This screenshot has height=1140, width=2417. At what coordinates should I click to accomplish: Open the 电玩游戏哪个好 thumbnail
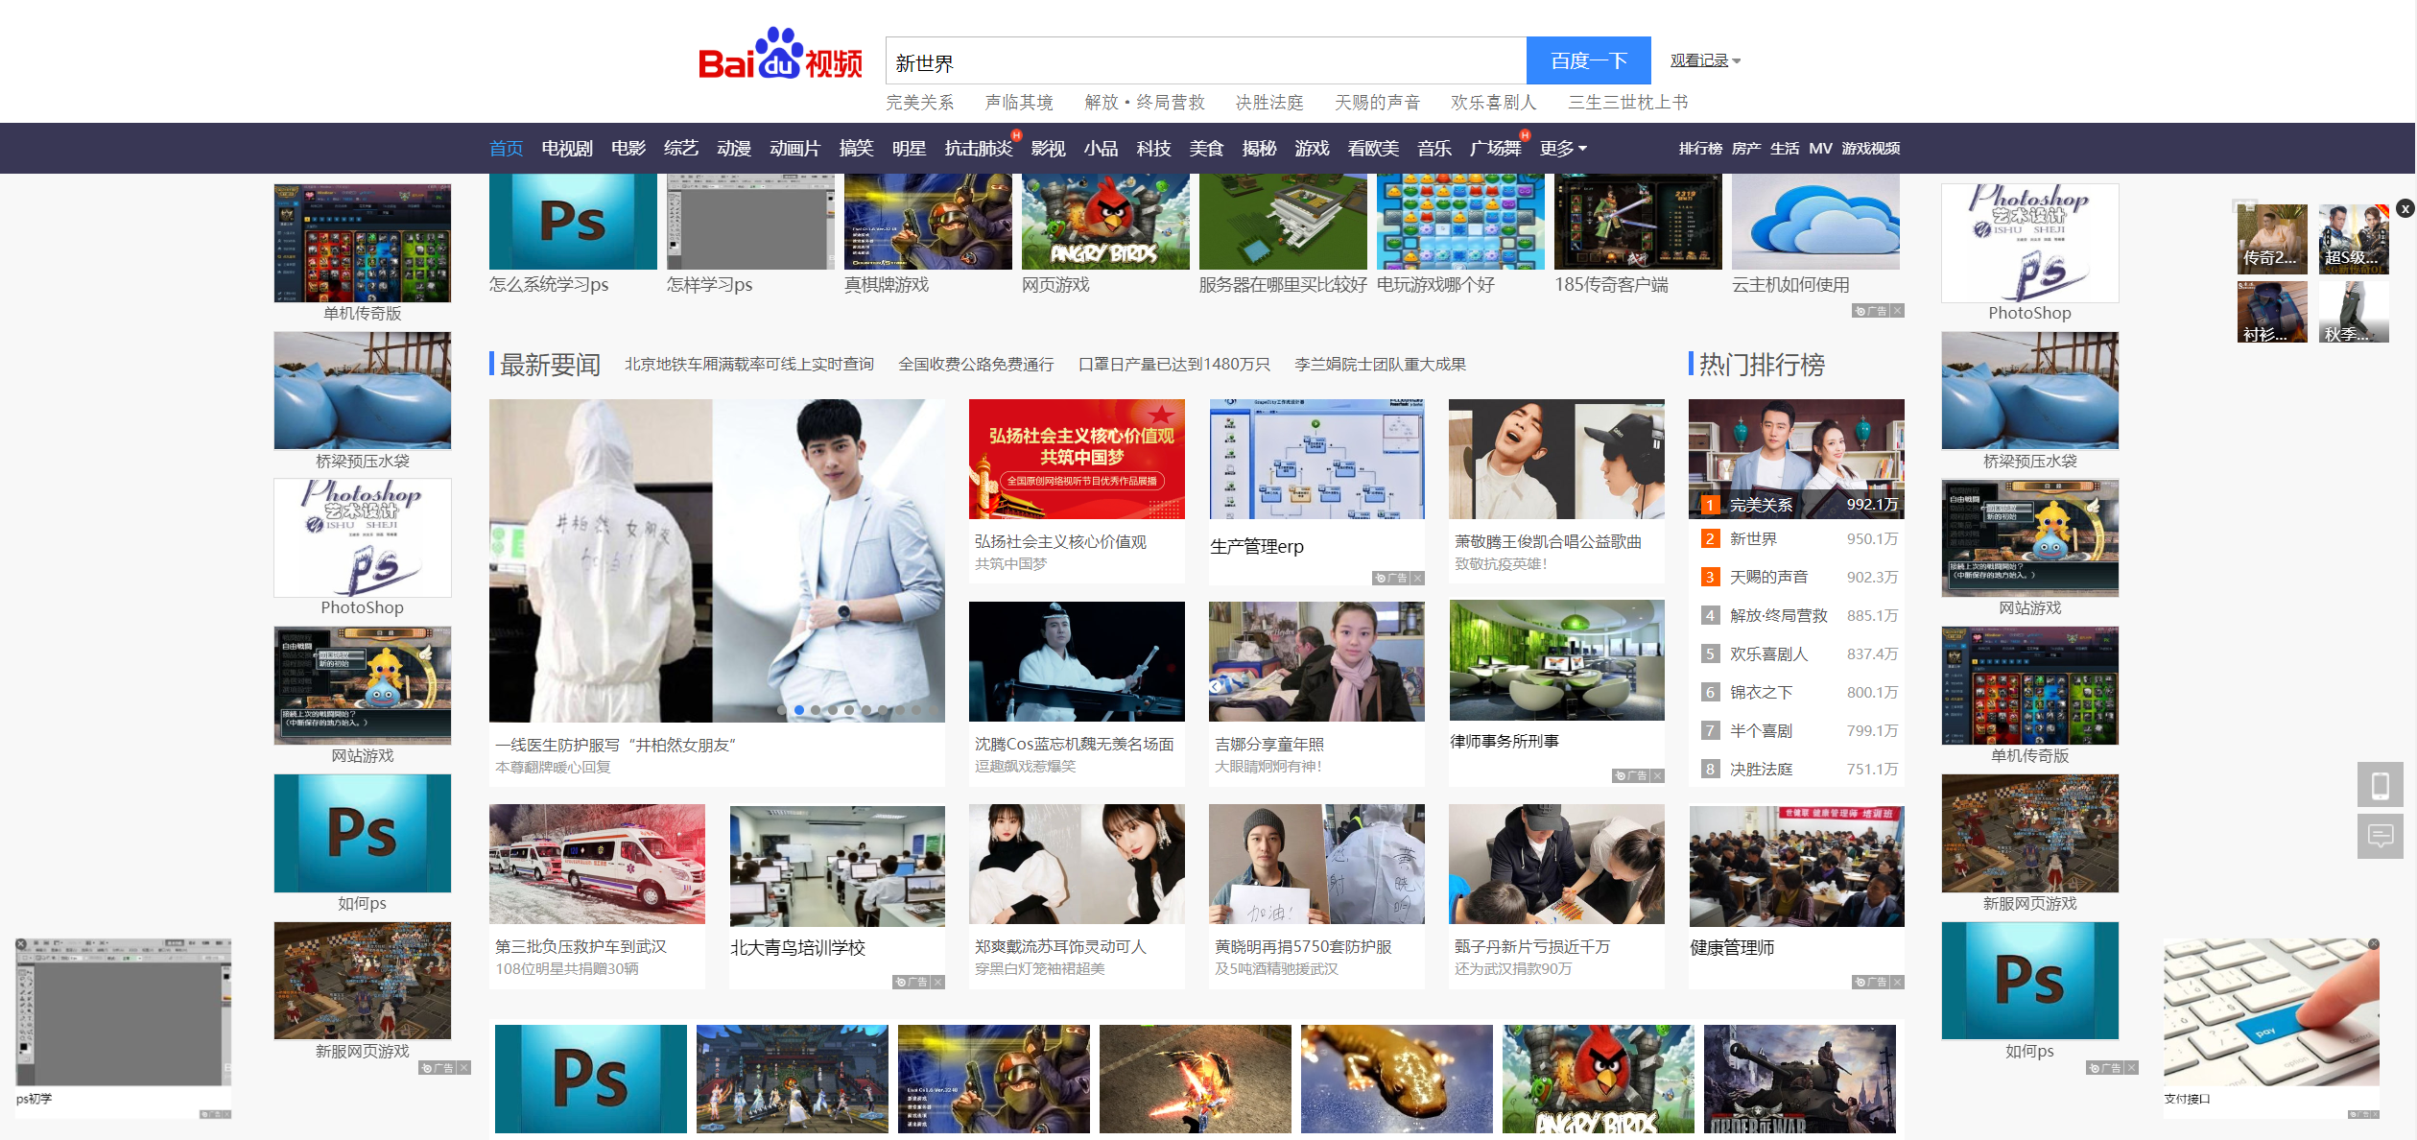pos(1460,222)
